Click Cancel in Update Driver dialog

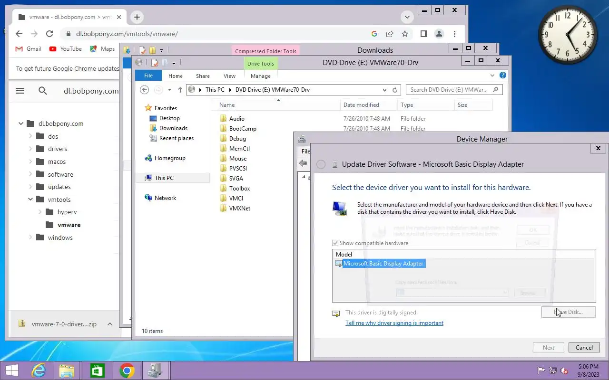tap(584, 347)
